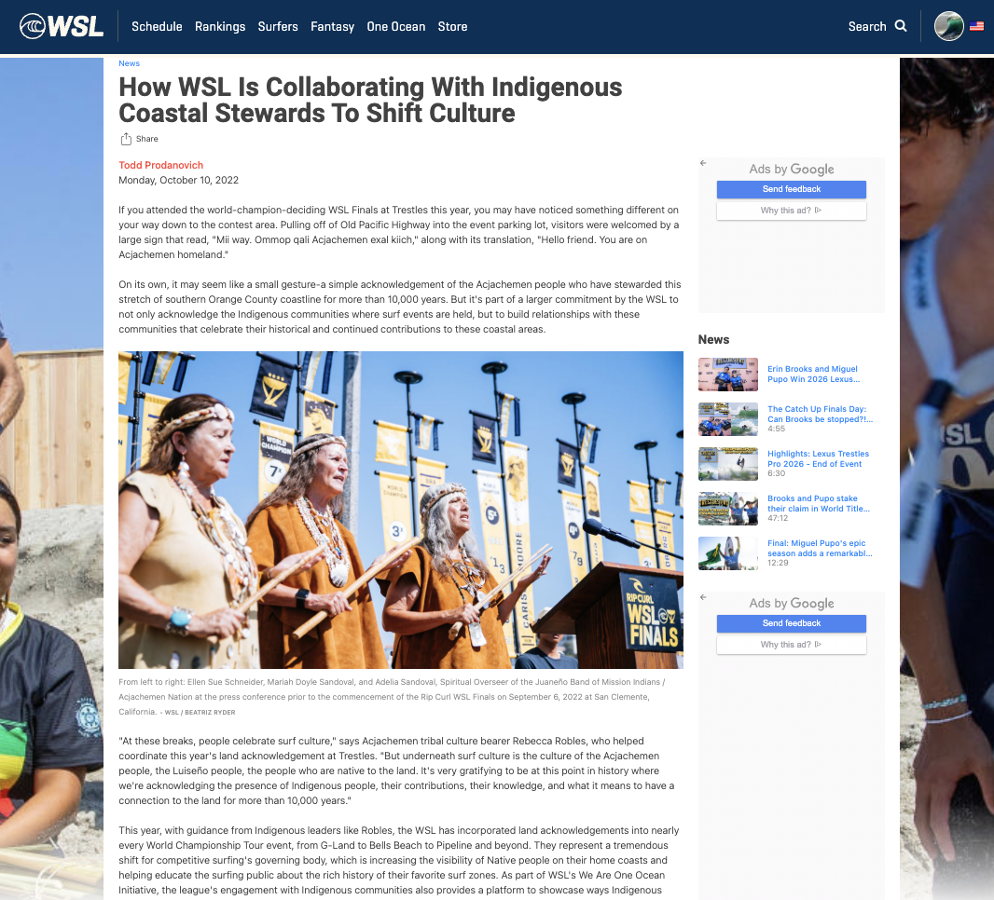Click the WSL logo in header
This screenshot has height=900, width=994.
click(x=62, y=27)
